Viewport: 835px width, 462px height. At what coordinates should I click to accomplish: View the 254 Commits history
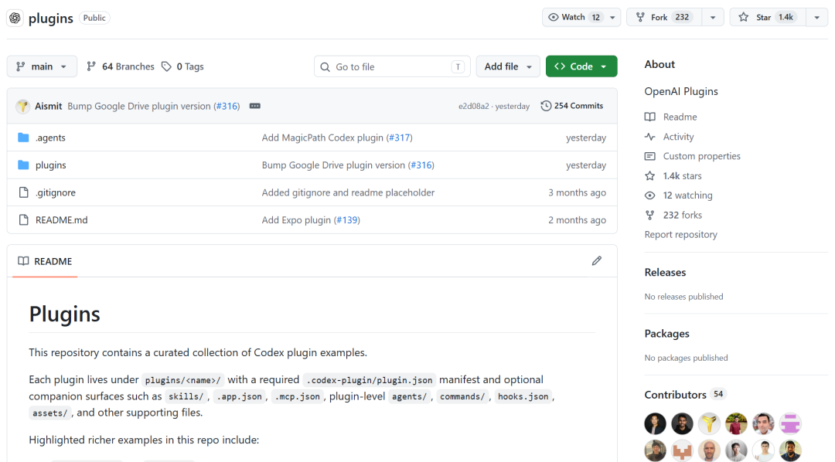(572, 106)
